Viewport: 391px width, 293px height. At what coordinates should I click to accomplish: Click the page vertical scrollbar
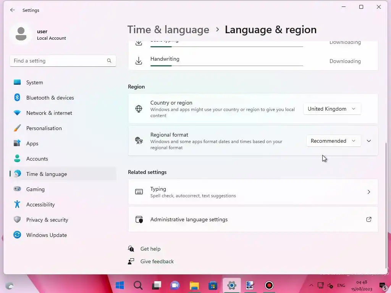[x=386, y=206]
